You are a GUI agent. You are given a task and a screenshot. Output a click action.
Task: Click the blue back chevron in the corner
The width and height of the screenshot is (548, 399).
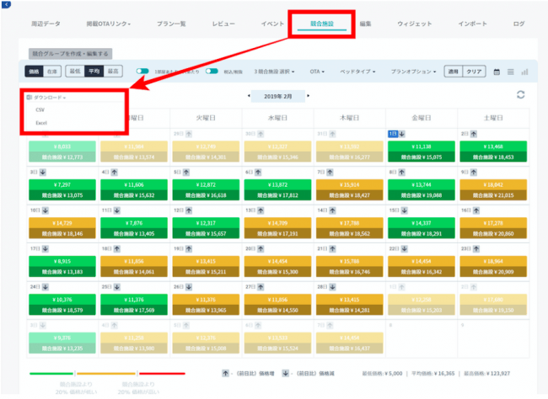click(6, 4)
